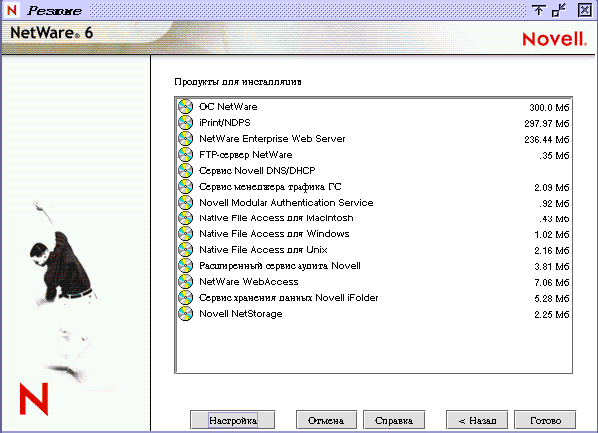This screenshot has height=433, width=598.
Task: Click the disc icon for Native File Access для Macintosh
Action: pos(186,218)
